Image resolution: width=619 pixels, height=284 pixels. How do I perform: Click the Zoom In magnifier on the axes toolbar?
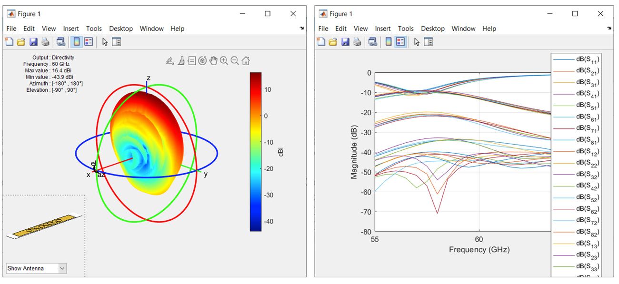click(x=224, y=60)
